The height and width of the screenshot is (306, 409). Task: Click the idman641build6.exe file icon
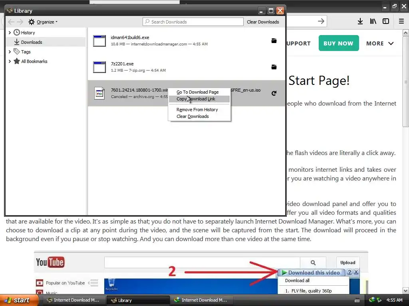pos(99,41)
